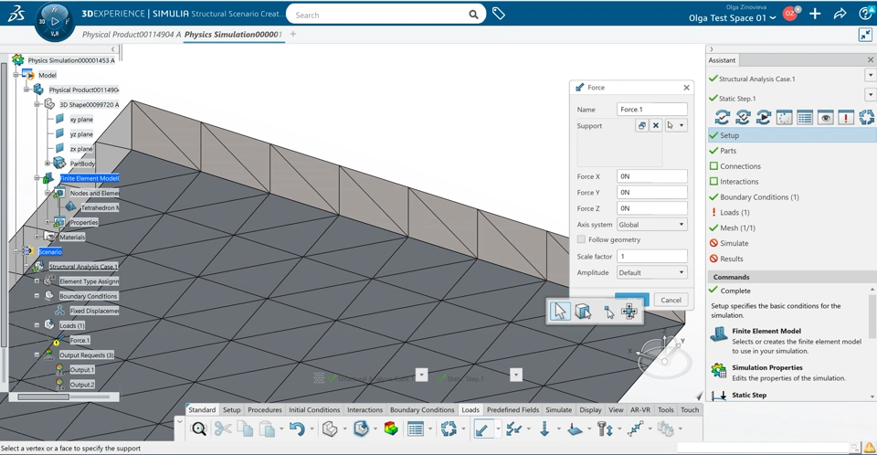Click the red exclamation diagnostics icon in Assistant
877x455 pixels.
coord(846,117)
